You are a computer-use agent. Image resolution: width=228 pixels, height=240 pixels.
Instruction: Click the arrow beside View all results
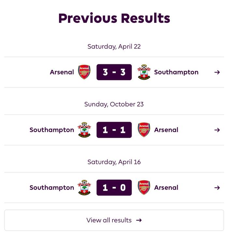click(139, 220)
